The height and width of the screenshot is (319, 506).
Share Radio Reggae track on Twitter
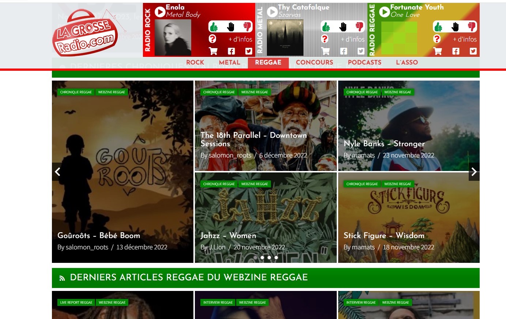[473, 51]
